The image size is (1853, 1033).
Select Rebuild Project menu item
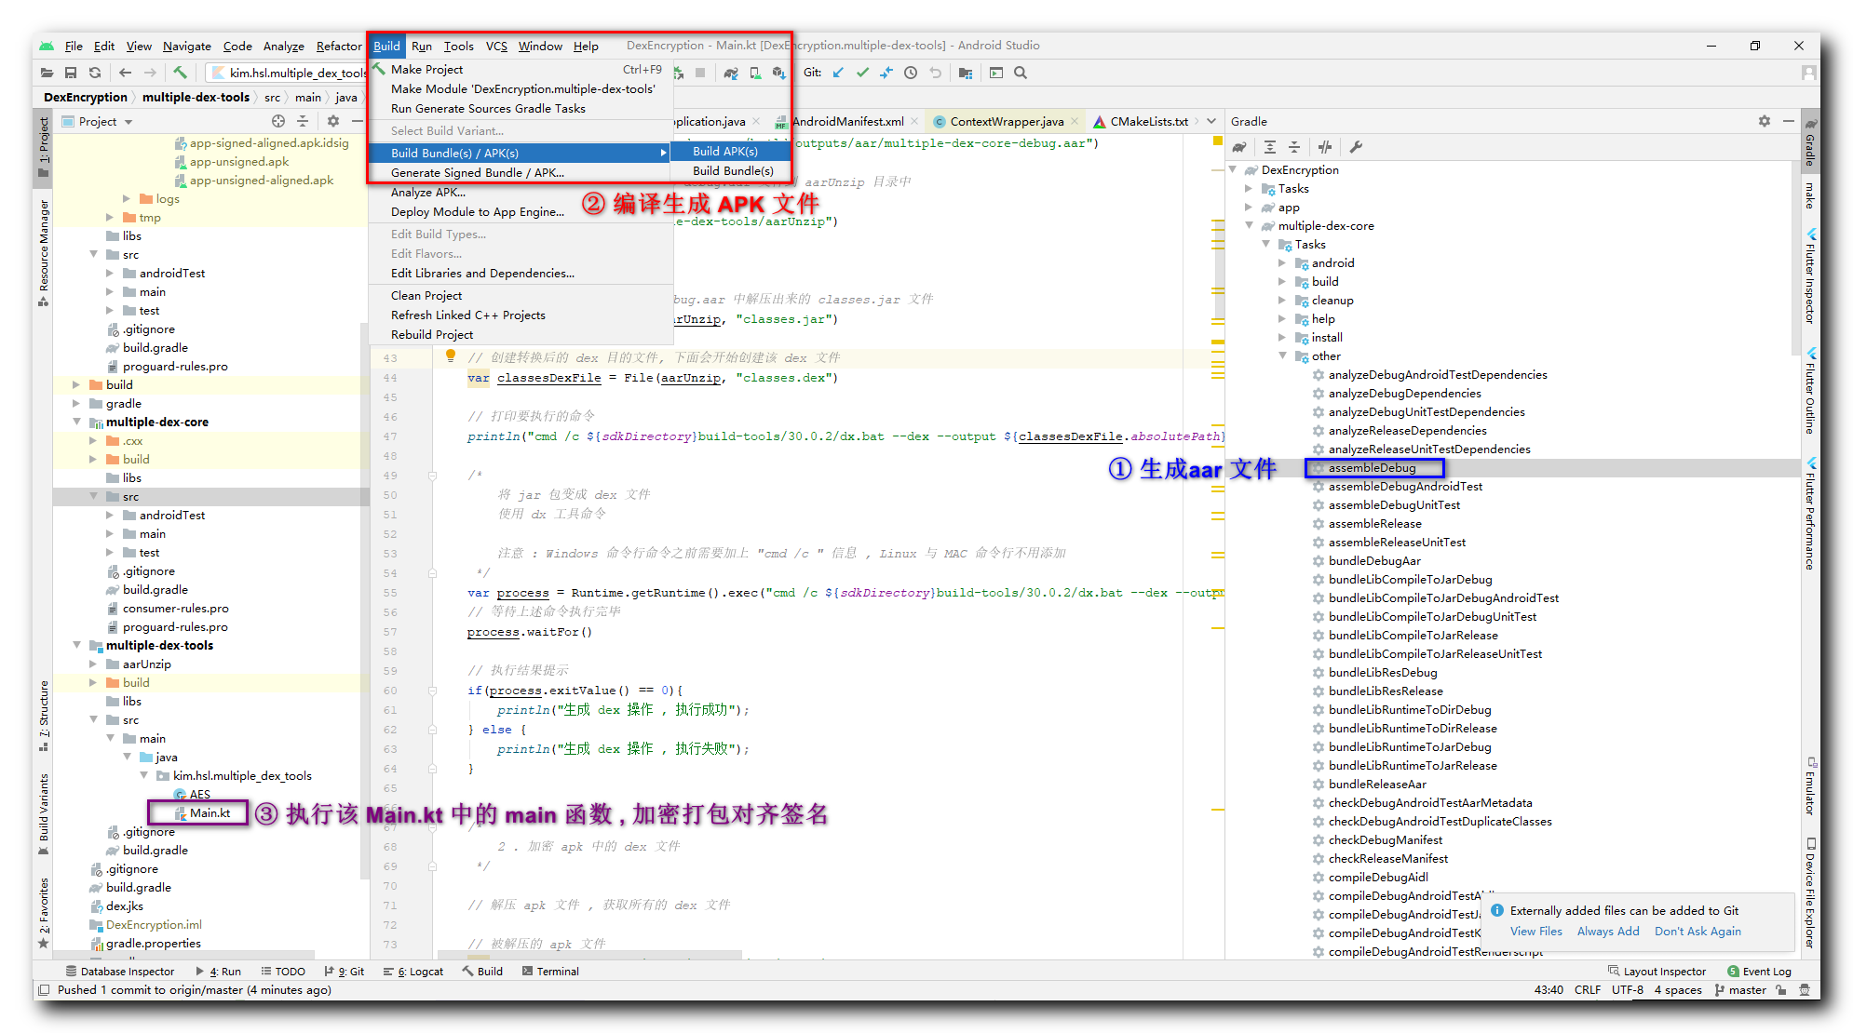[520, 335]
